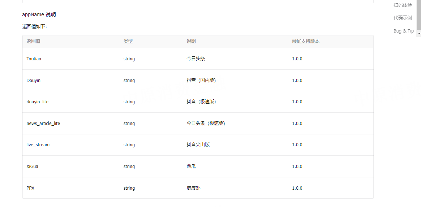Click the 返回值 column header
This screenshot has height=207, width=421.
coord(33,42)
